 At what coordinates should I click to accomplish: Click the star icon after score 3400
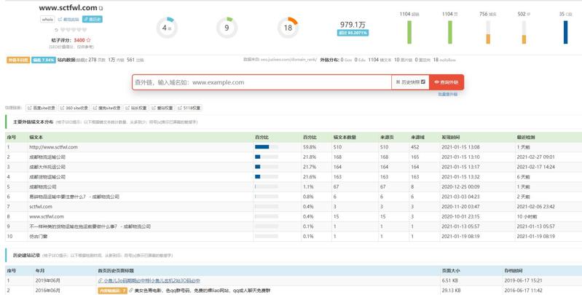click(90, 40)
